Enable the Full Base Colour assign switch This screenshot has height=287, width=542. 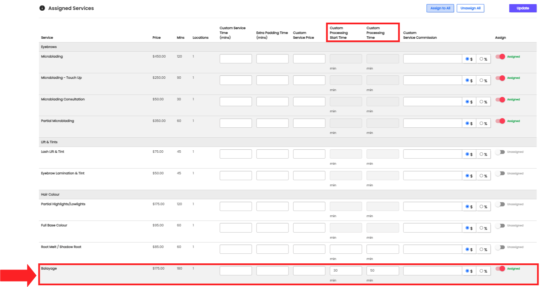click(x=500, y=226)
